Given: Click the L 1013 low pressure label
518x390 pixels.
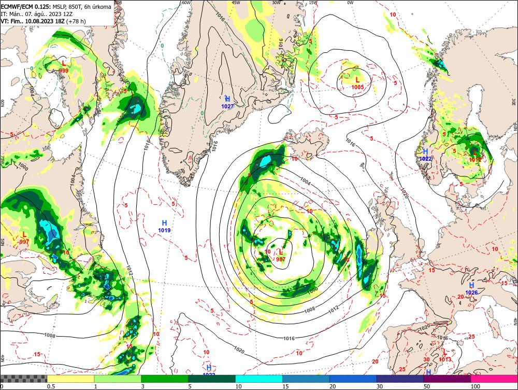Looking at the screenshot, I should click(445, 356).
